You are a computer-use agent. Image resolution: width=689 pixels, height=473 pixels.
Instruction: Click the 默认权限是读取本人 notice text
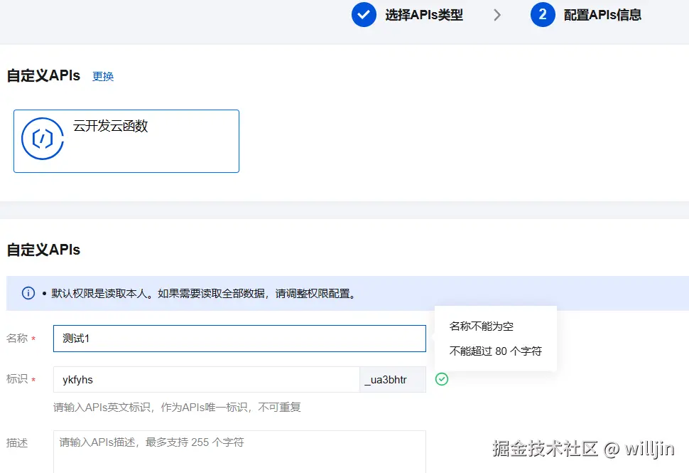point(204,294)
